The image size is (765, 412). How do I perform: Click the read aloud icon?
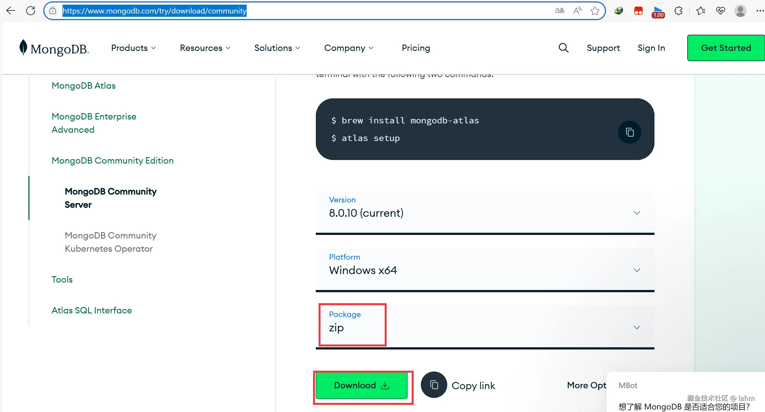577,11
